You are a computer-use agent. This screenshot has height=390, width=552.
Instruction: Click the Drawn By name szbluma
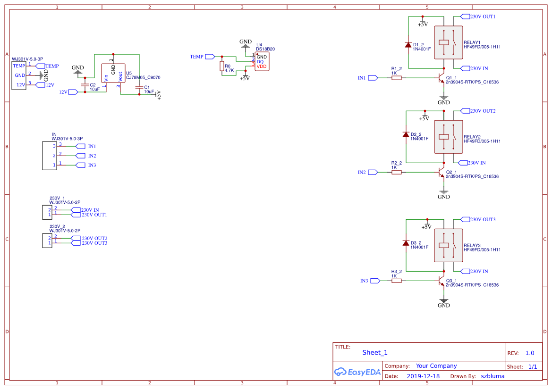tap(493, 376)
